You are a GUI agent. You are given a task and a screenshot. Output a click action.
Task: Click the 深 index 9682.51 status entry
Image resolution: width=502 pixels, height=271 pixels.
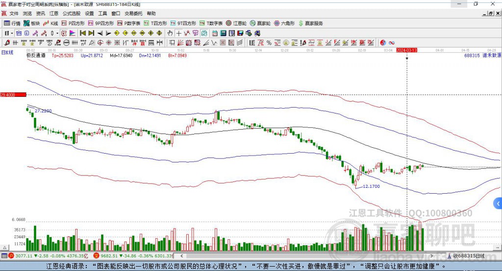click(133, 256)
